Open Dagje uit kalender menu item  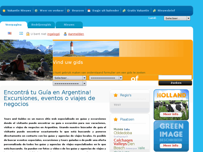click(x=106, y=11)
